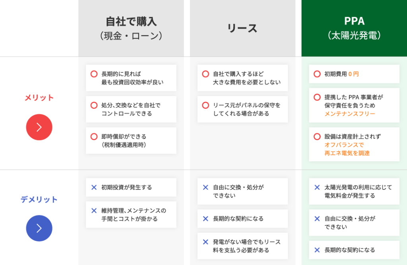Click blue X icon beside 初期投資が発生する
The width and height of the screenshot is (407, 265).
click(94, 187)
